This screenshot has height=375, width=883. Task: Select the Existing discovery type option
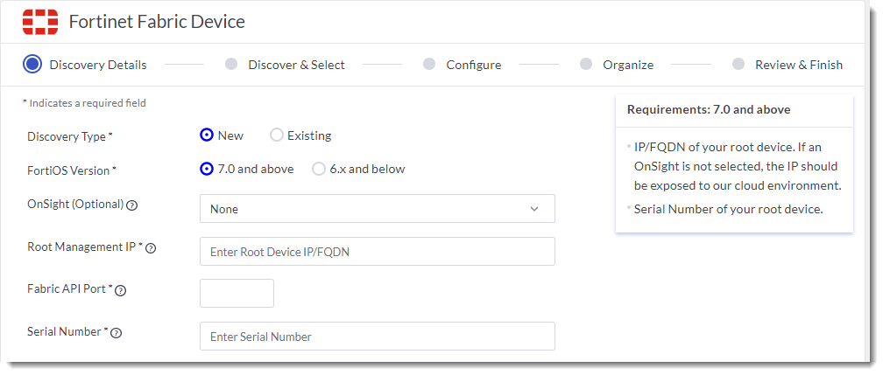(277, 135)
